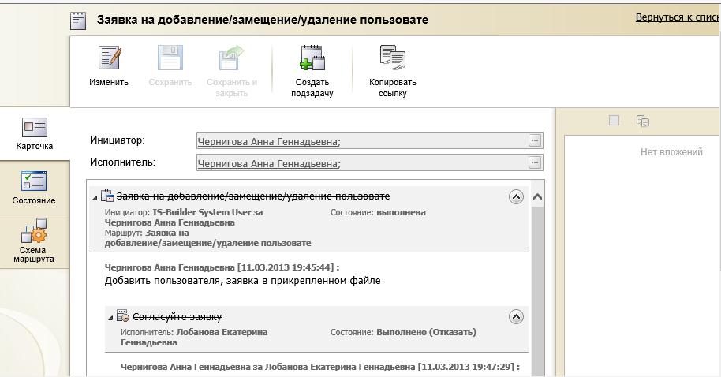
Task: Open the Инициатор field ellipsis picker
Action: pyautogui.click(x=535, y=140)
